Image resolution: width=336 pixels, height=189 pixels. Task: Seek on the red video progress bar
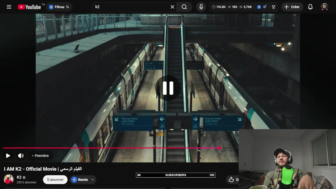click(111, 148)
